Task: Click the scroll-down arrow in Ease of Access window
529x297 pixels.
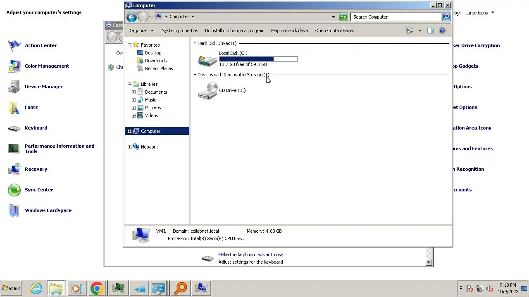Action: (x=429, y=262)
